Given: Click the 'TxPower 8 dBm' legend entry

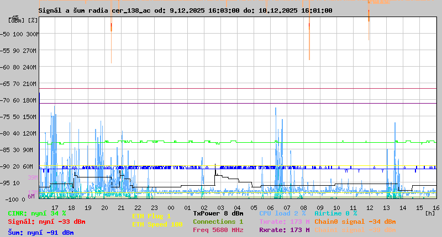Looking at the screenshot, I should (x=218, y=214).
